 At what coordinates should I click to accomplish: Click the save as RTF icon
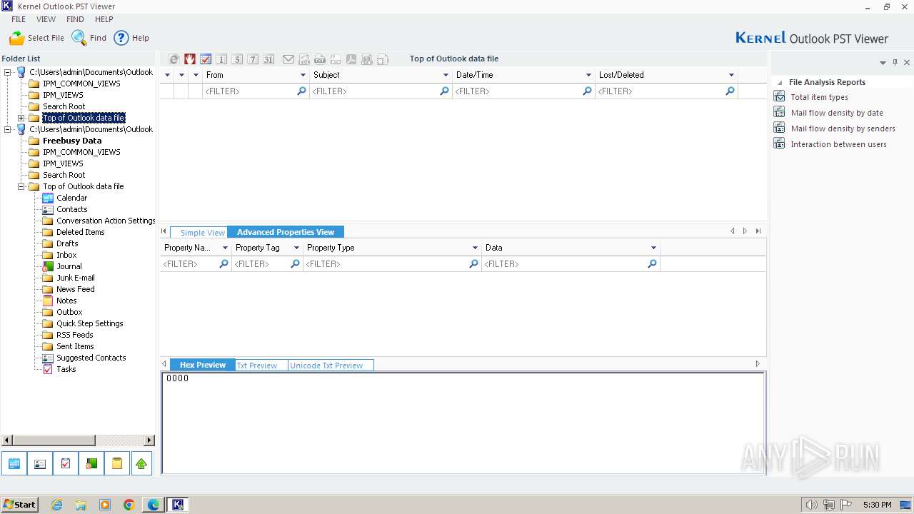pos(336,59)
